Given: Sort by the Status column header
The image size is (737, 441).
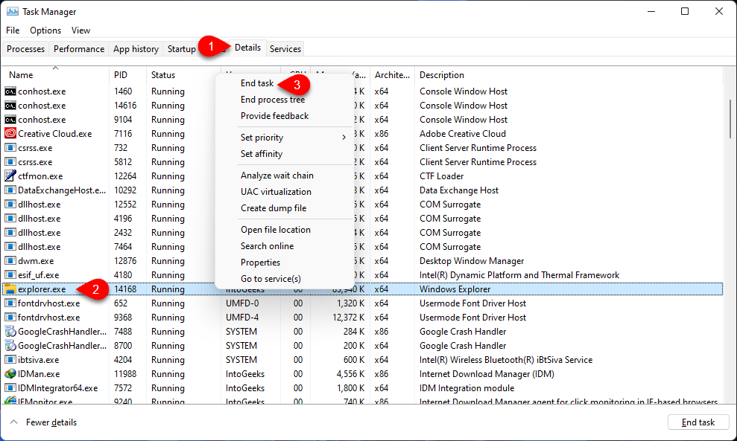Looking at the screenshot, I should pos(183,75).
